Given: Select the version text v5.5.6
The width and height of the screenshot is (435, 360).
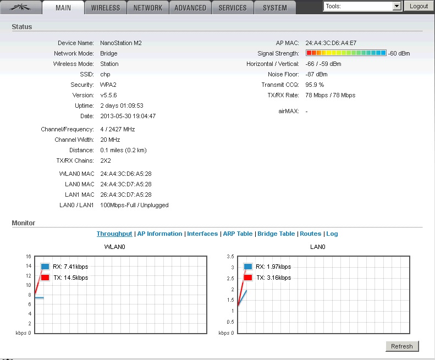Looking at the screenshot, I should pos(108,95).
